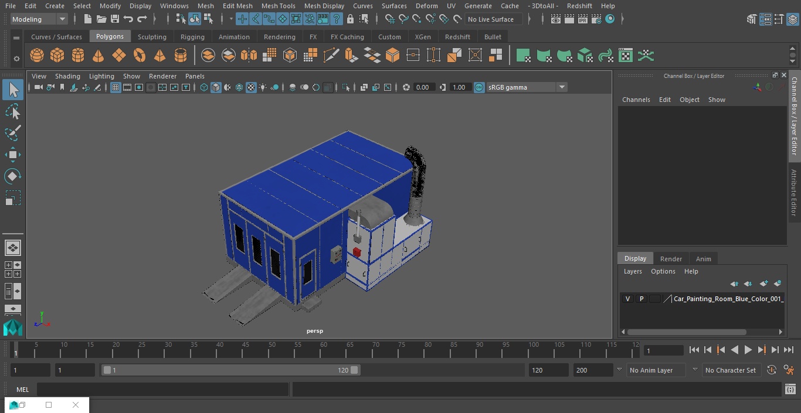This screenshot has width=801, height=413.
Task: Toggle viewport isolate select
Action: coord(346,87)
